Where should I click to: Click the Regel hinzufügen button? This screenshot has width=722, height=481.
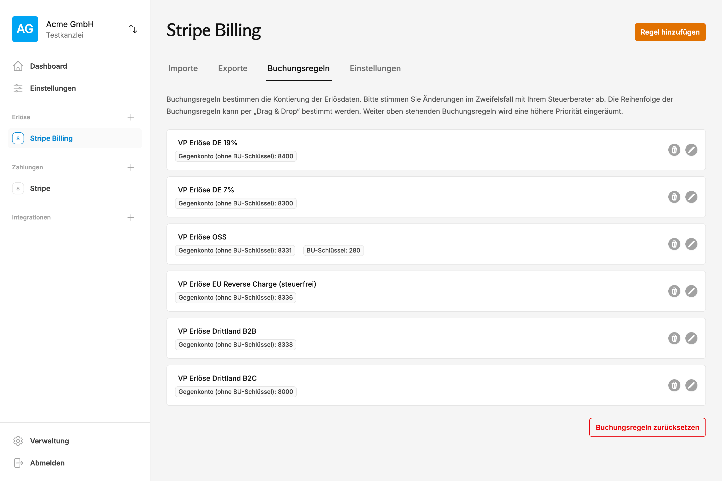click(x=670, y=32)
